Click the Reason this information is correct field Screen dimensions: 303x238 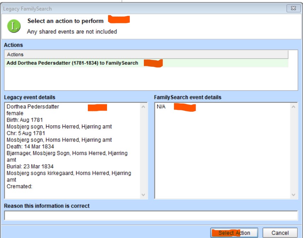coord(151,216)
